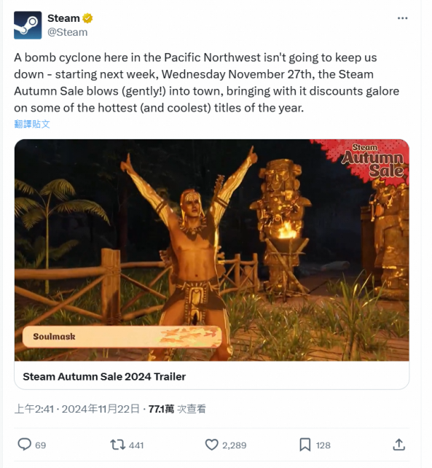This screenshot has width=432, height=468.
Task: Bookmark the post with the bookmark icon
Action: coord(305,445)
